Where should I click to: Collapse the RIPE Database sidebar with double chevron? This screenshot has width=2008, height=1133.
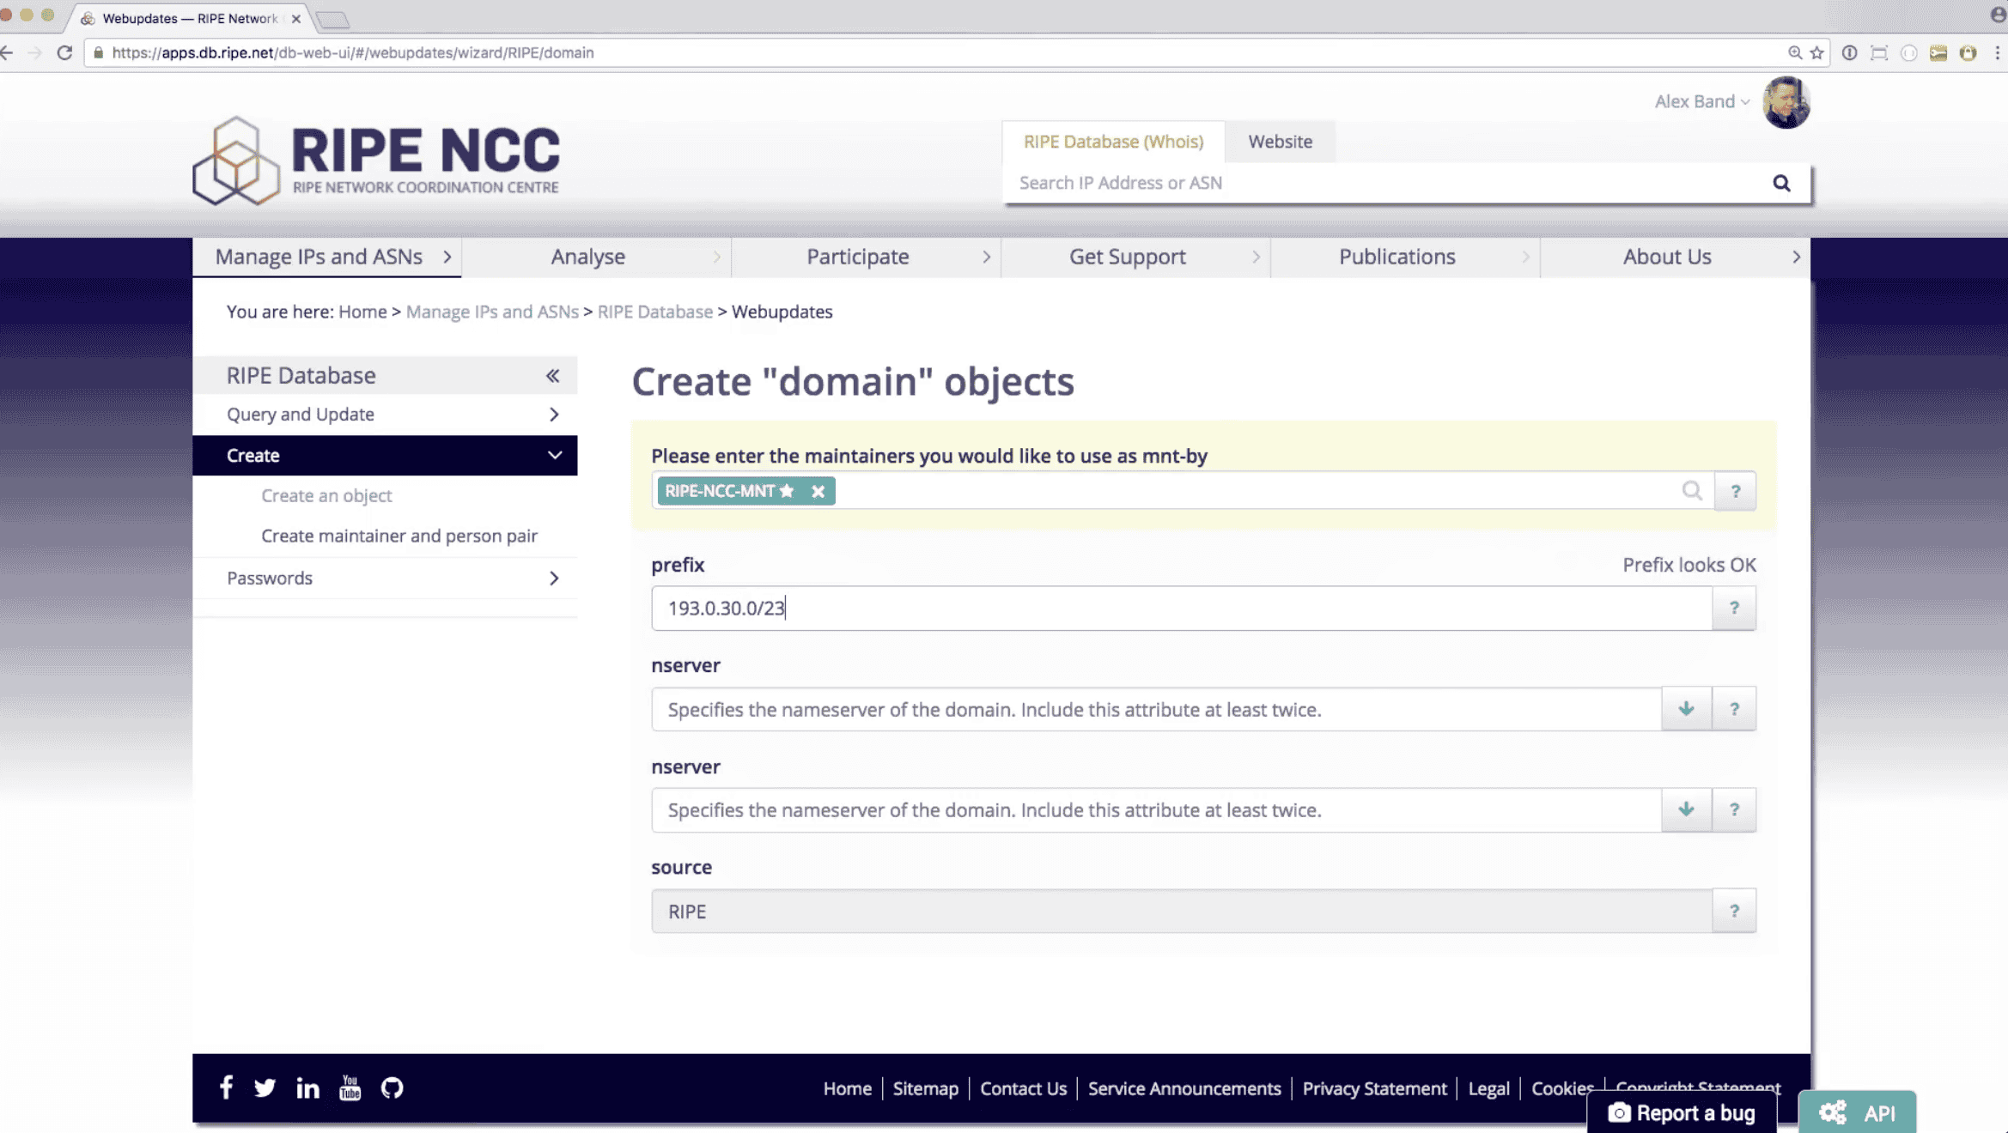click(552, 375)
